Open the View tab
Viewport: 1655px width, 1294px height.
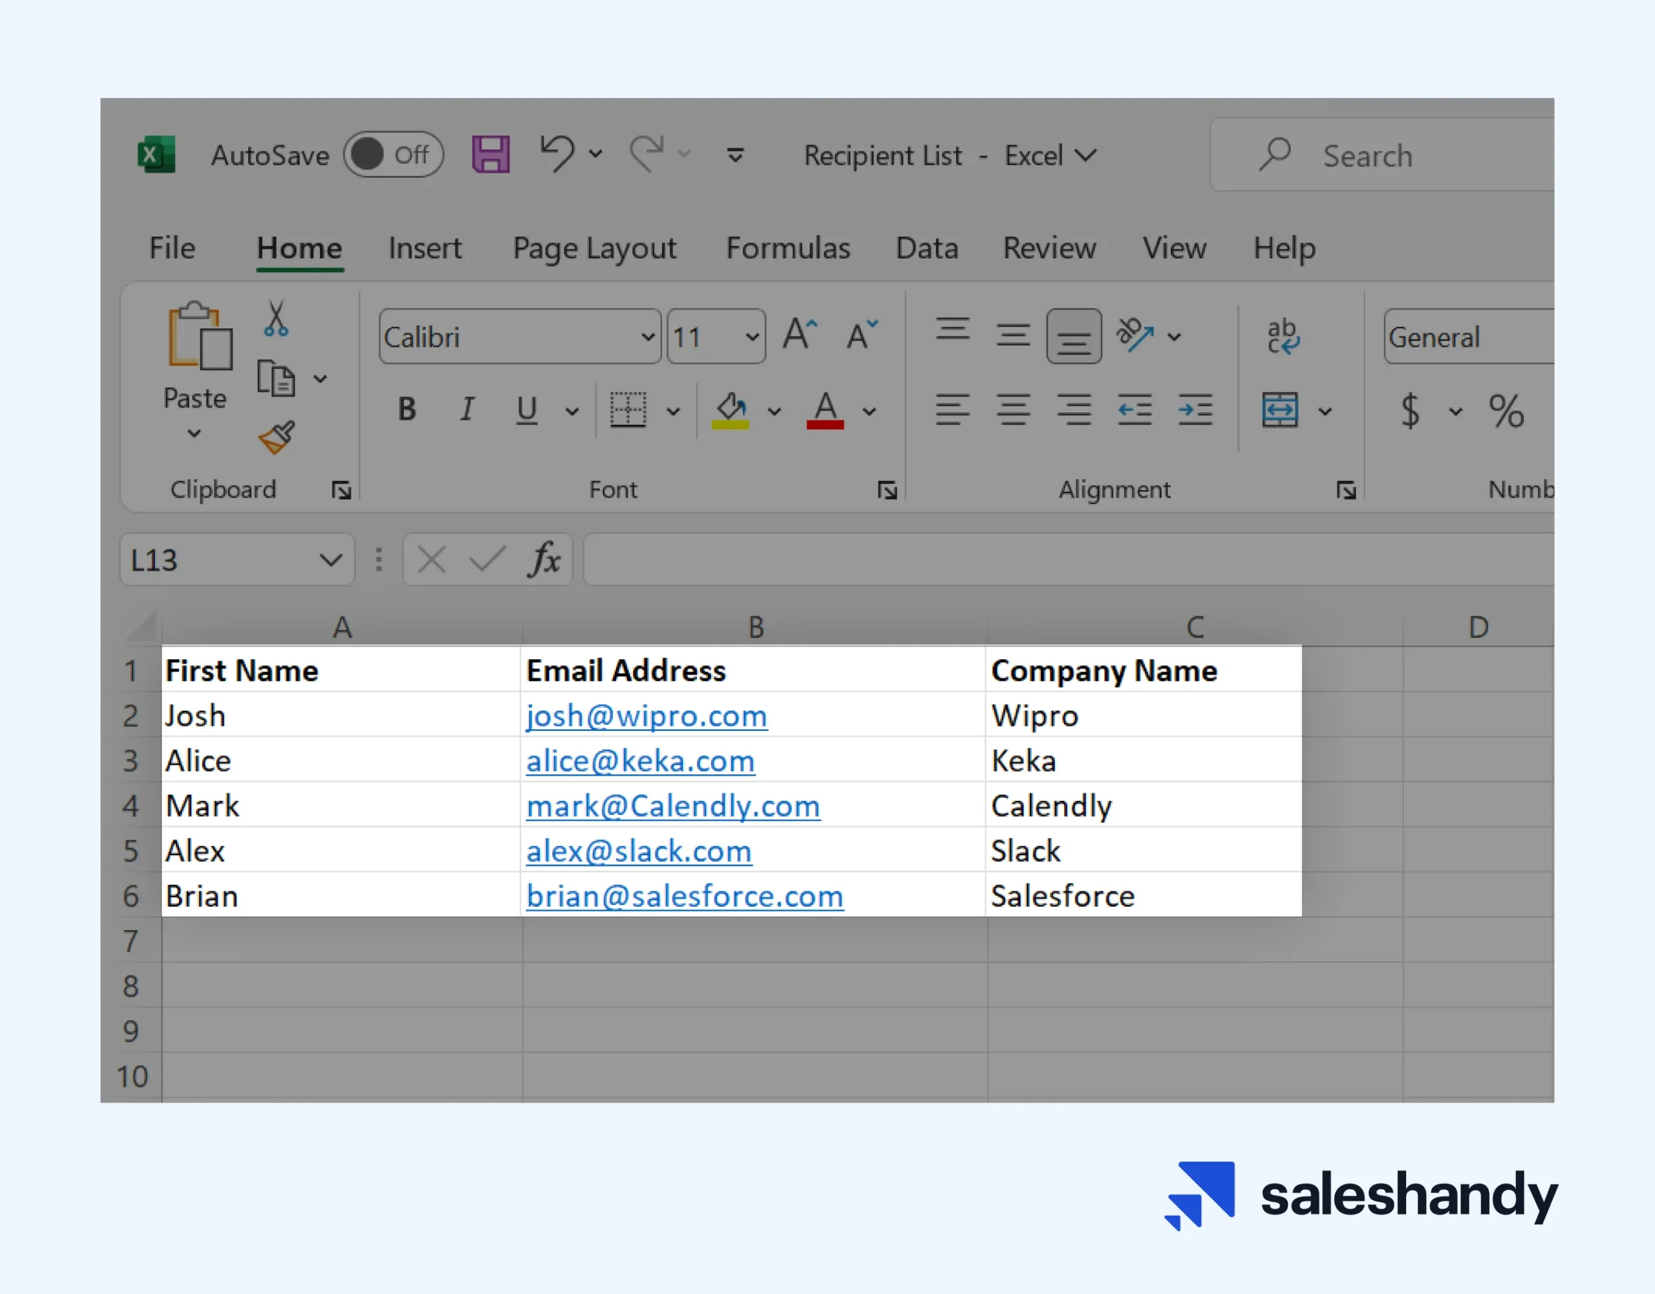[1175, 248]
